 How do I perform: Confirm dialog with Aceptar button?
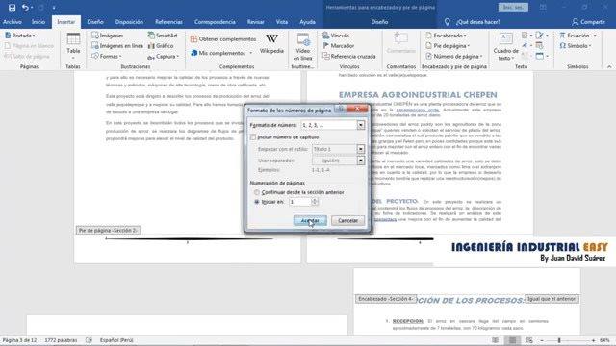(x=310, y=220)
